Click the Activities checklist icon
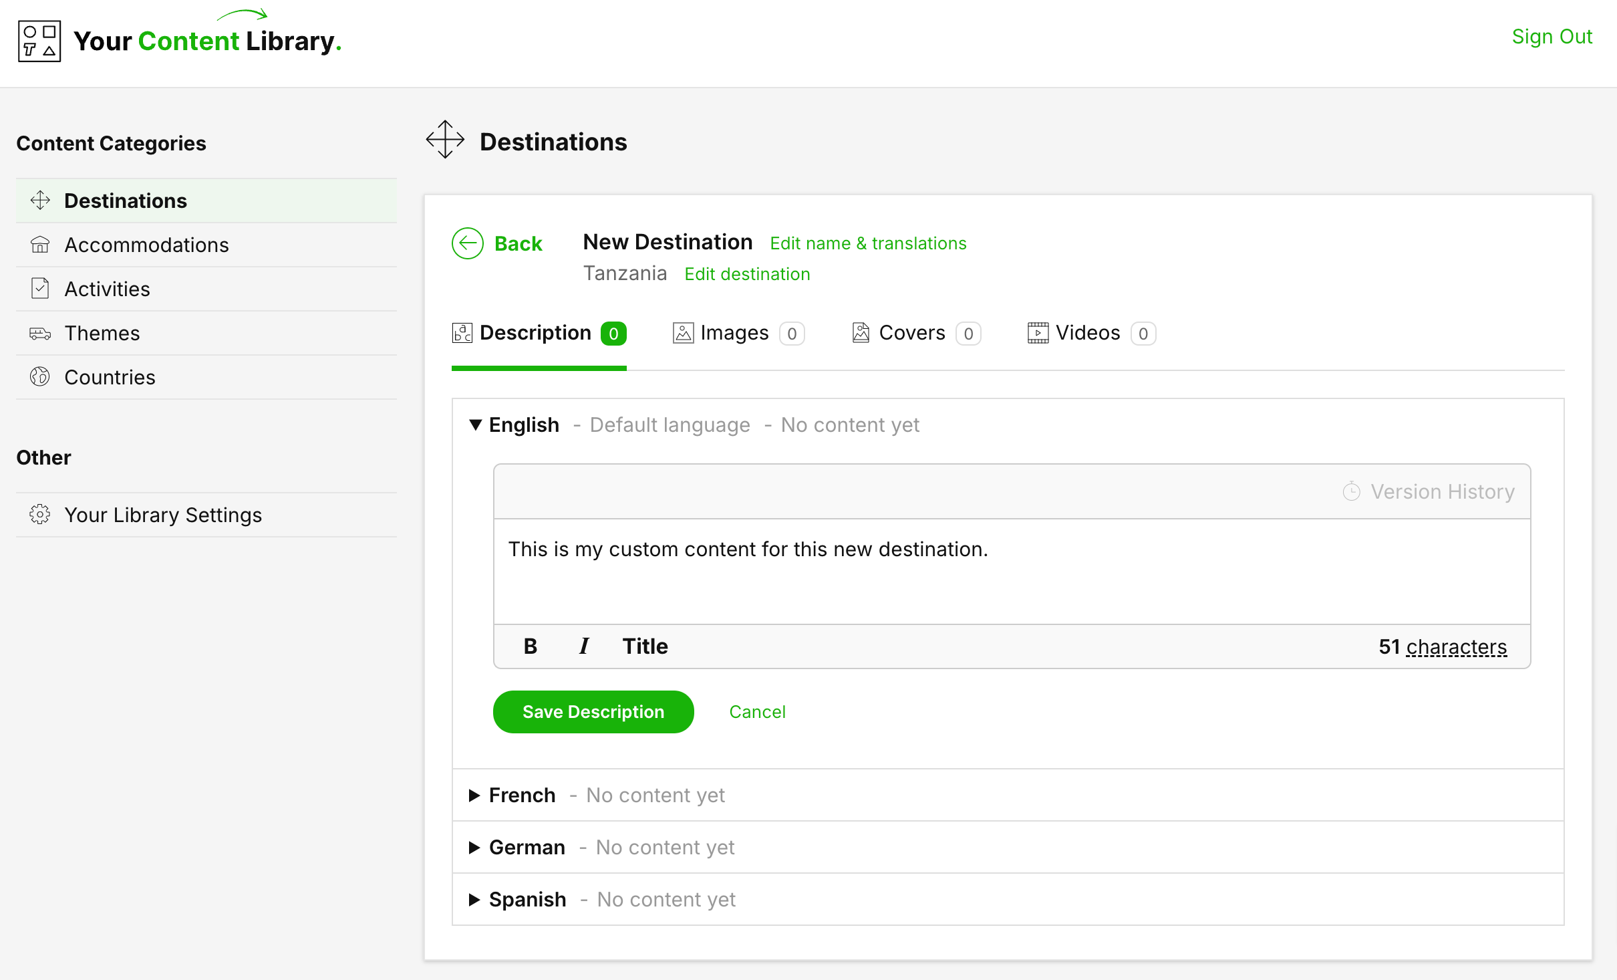 pyautogui.click(x=40, y=289)
